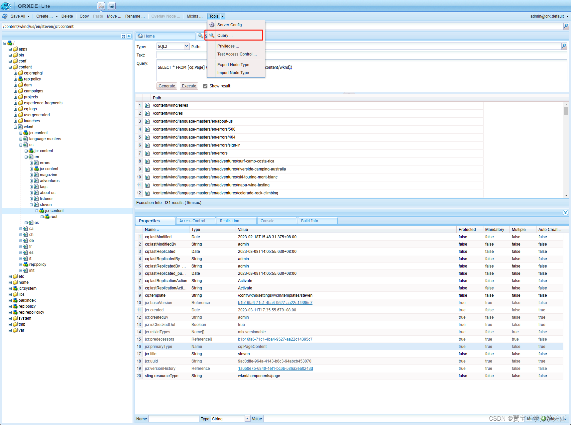571x425 pixels.
Task: Click the binoculars search icon above the tree
Action: (123, 36)
